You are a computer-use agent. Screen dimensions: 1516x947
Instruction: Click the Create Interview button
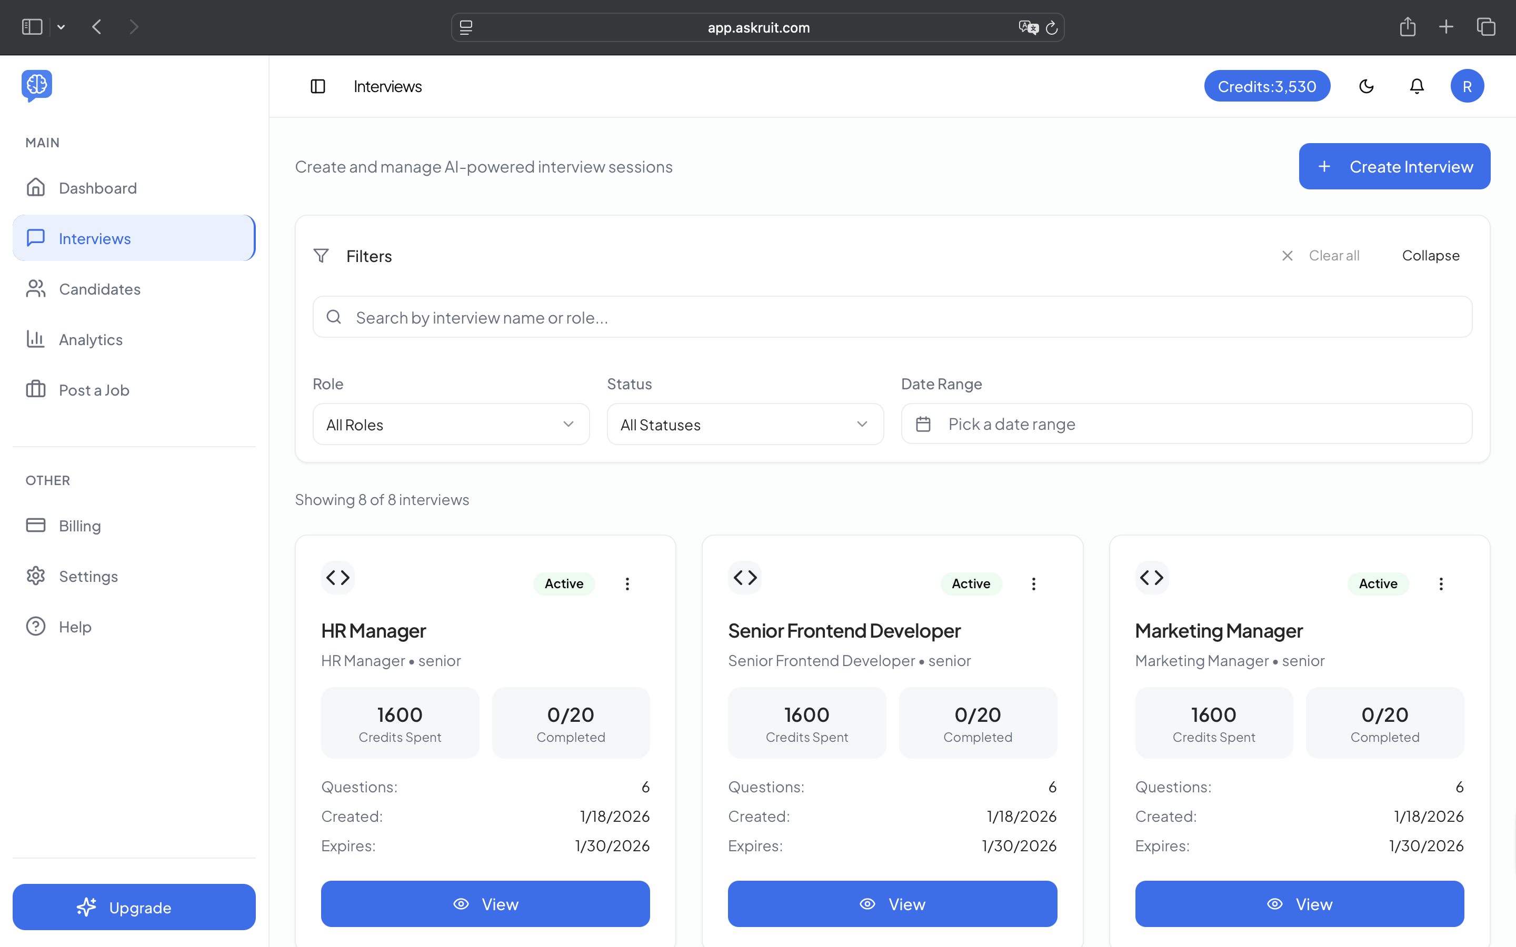[x=1394, y=167]
